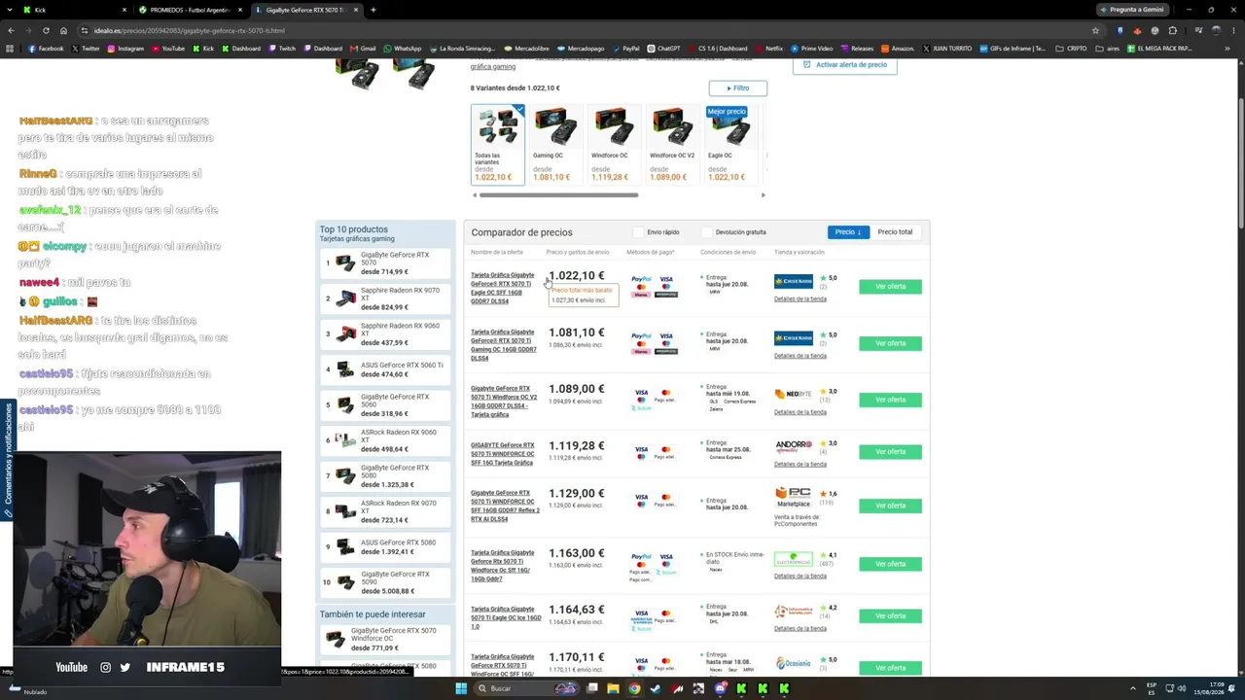Viewport: 1245px width, 700px height.
Task: Click the variants carousel horizontal scrollbar
Action: [x=558, y=195]
